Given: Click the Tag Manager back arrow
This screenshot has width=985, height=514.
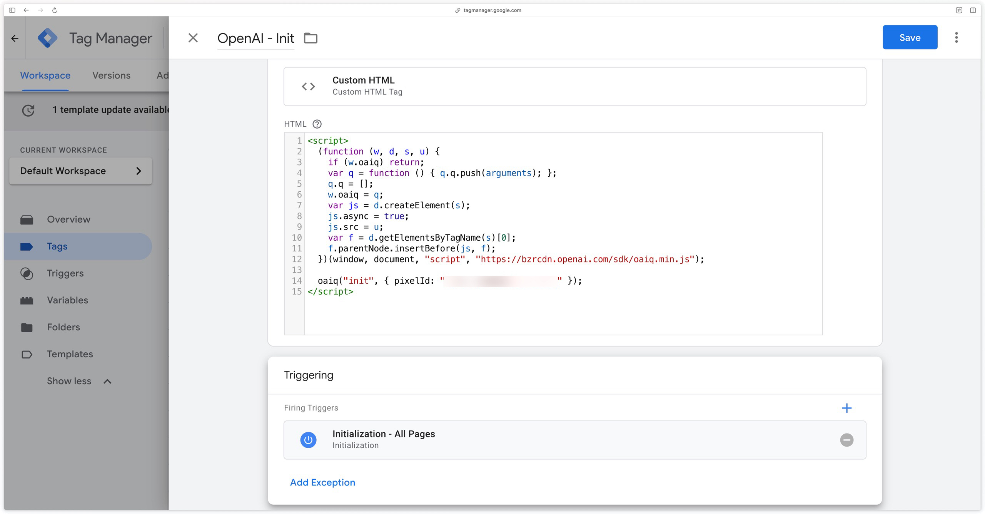Looking at the screenshot, I should coord(15,38).
